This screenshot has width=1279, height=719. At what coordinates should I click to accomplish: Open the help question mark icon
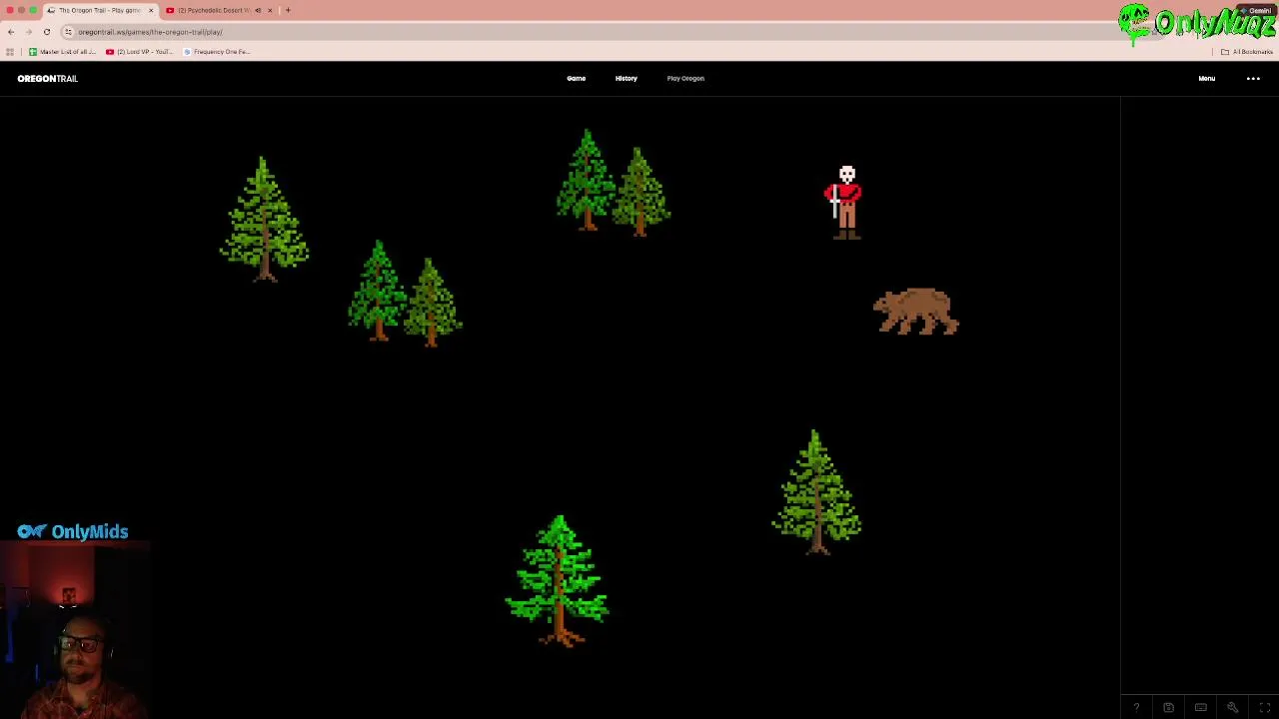pos(1136,708)
